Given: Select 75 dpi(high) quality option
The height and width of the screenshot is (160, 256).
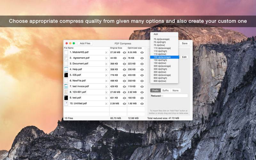Looking at the screenshot, I should click(x=164, y=42).
